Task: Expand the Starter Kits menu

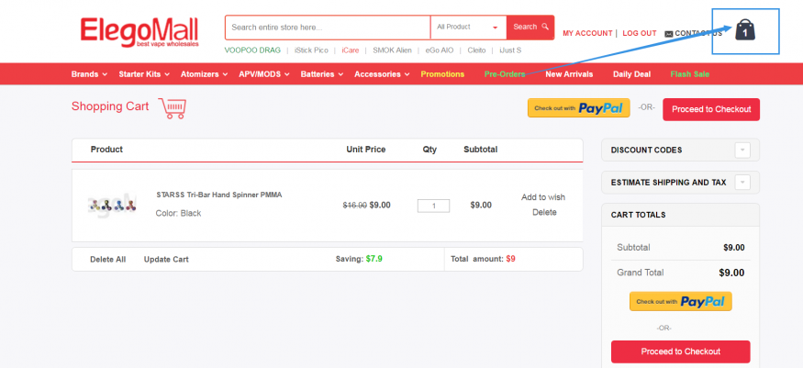Action: coord(144,74)
